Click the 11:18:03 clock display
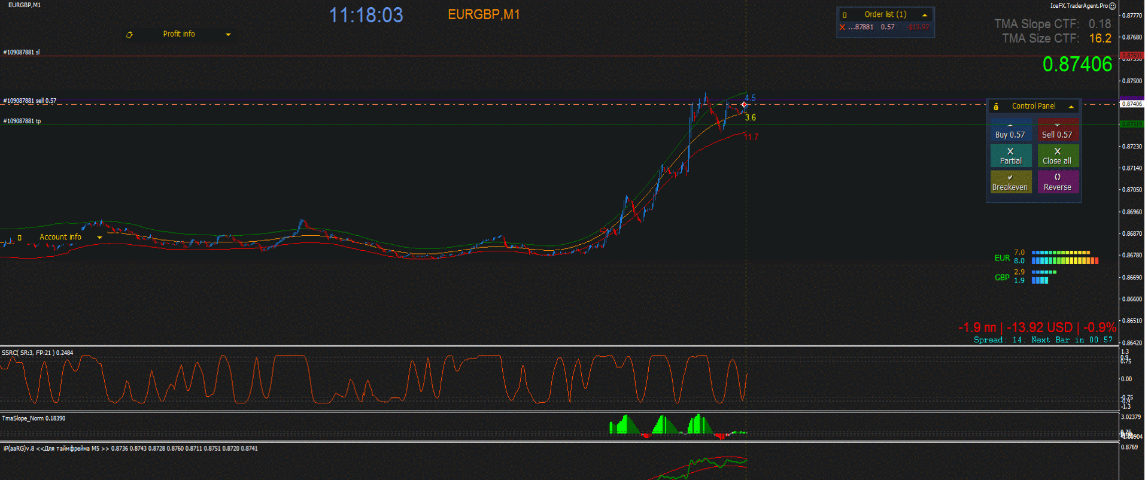Screen dimensions: 1148x480 tap(366, 16)
